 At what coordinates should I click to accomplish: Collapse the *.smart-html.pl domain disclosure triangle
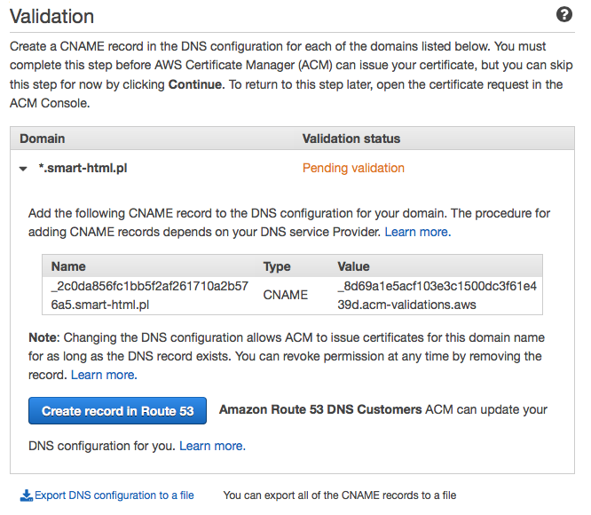23,169
